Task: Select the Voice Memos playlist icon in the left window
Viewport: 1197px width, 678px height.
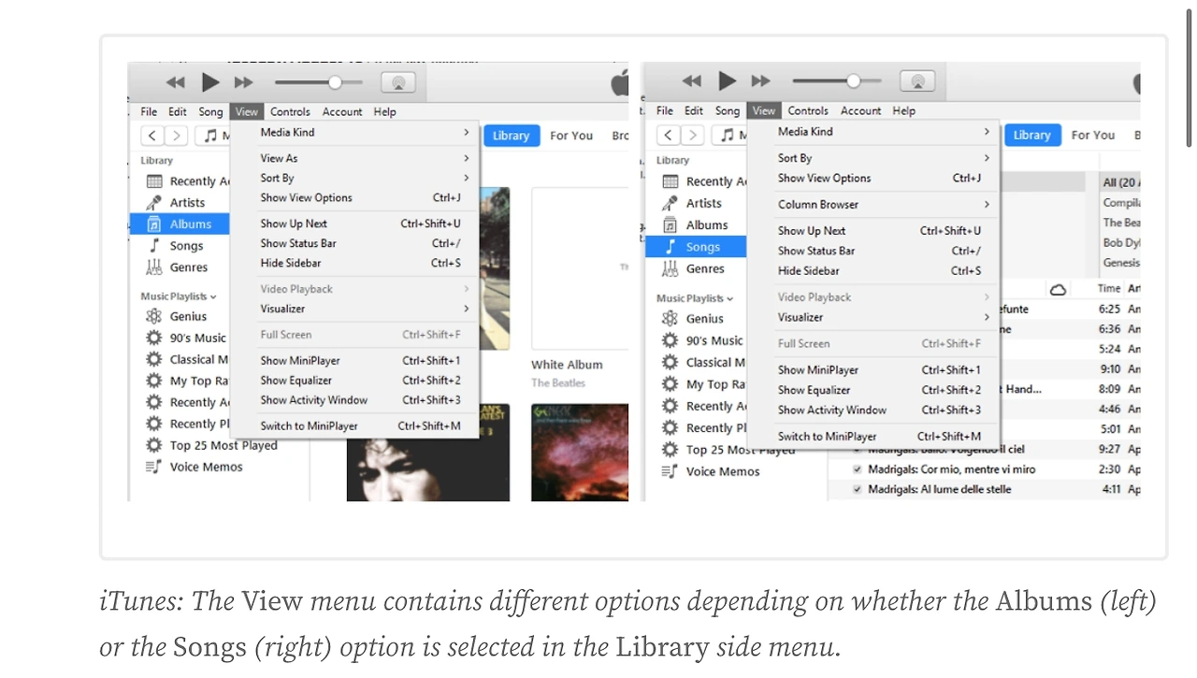Action: 154,467
